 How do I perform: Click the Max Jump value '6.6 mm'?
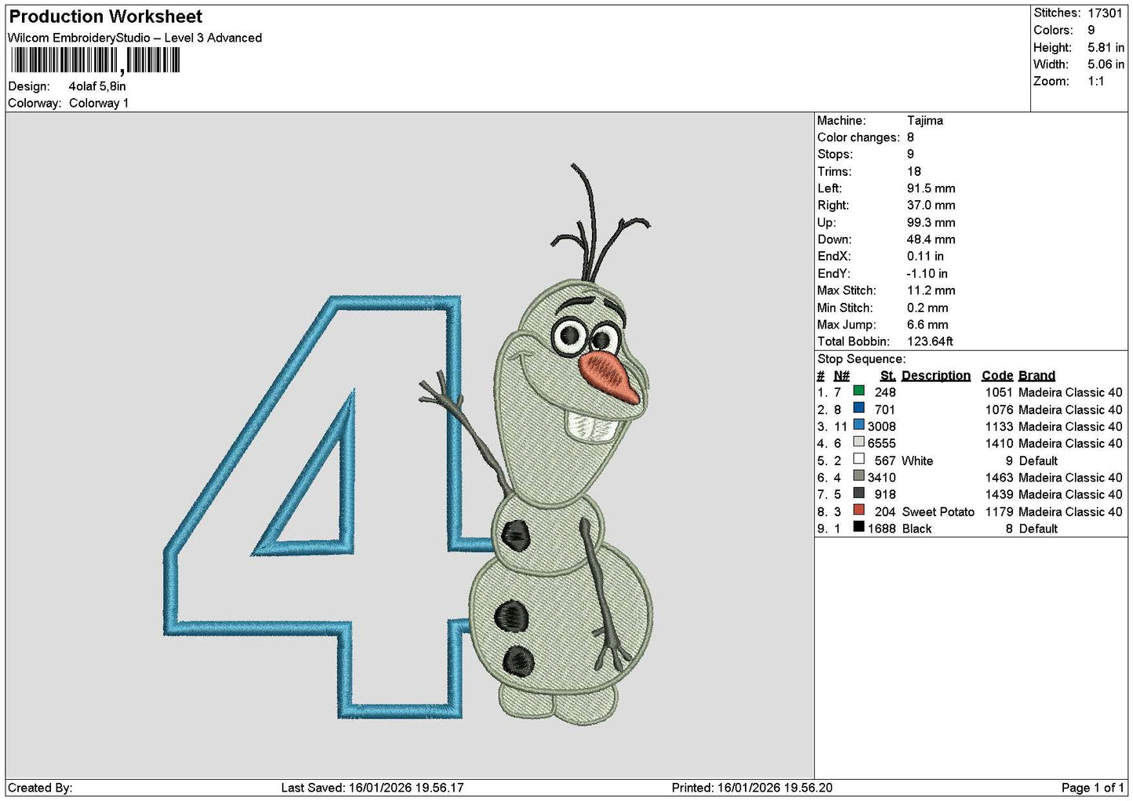[928, 324]
